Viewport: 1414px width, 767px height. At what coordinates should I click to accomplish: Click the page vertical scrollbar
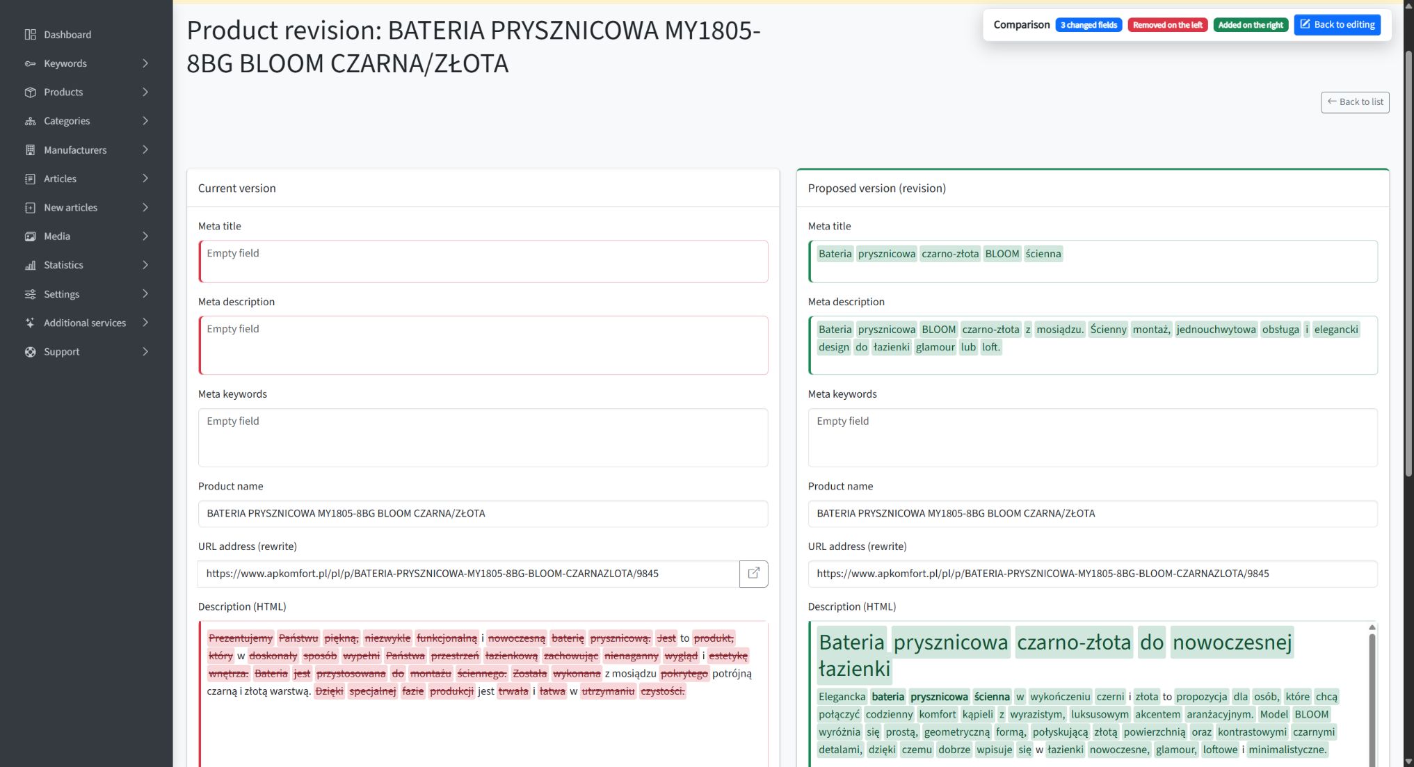(1408, 264)
